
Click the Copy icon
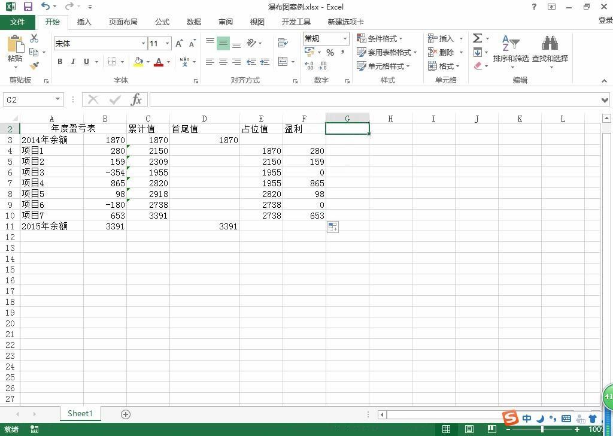(34, 52)
